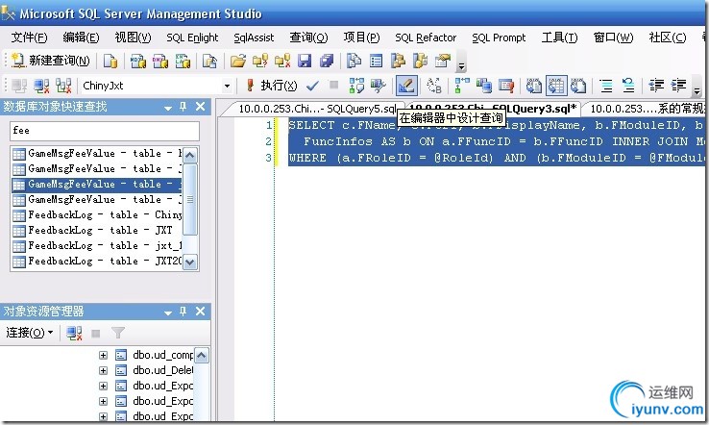Screen dimensions: 709x425
Task: Save the current query with the floppy disk icon
Action: [x=305, y=61]
